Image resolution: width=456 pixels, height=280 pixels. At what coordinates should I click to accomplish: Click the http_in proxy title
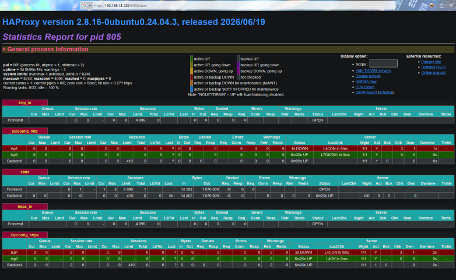[x=24, y=103]
